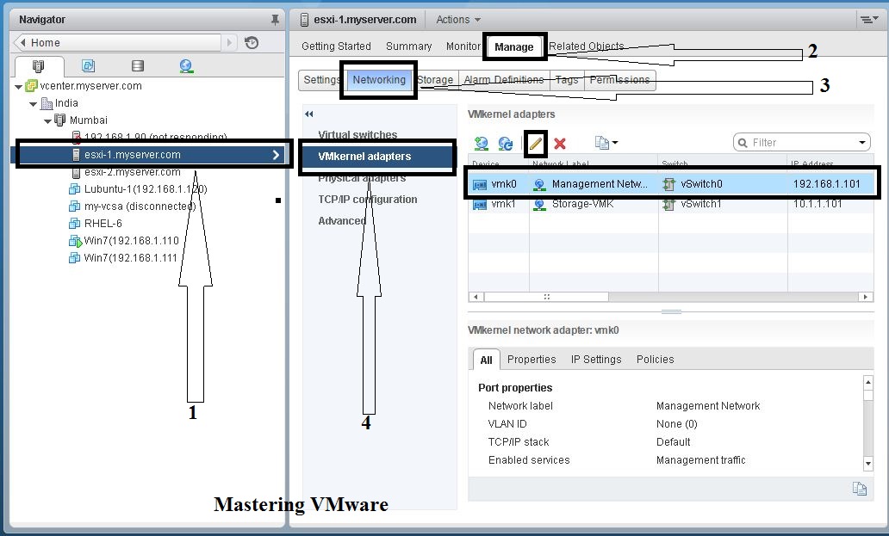Click the adapters table right scroll arrow
This screenshot has height=536, width=889.
(865, 297)
